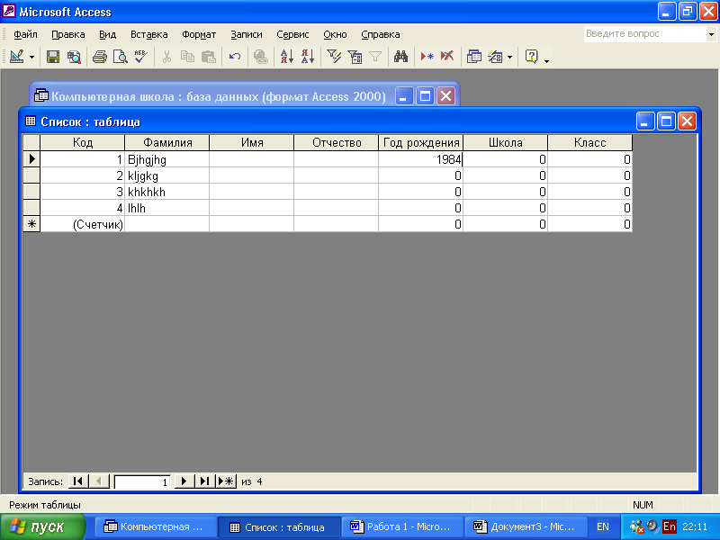
Task: Switch to Документ3 taskbar item
Action: (526, 526)
